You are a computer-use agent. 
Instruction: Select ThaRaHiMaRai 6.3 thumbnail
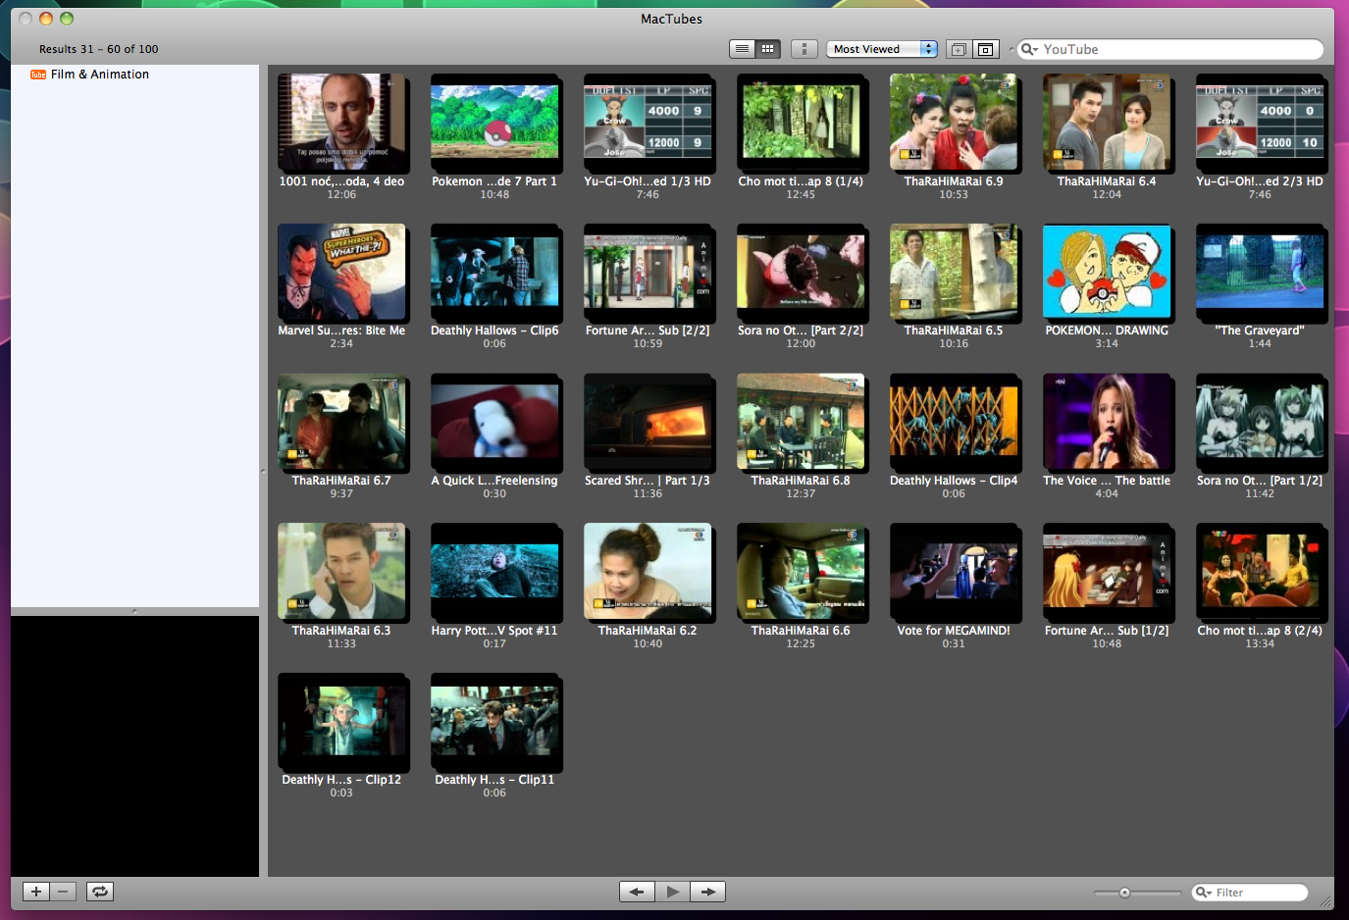(341, 571)
